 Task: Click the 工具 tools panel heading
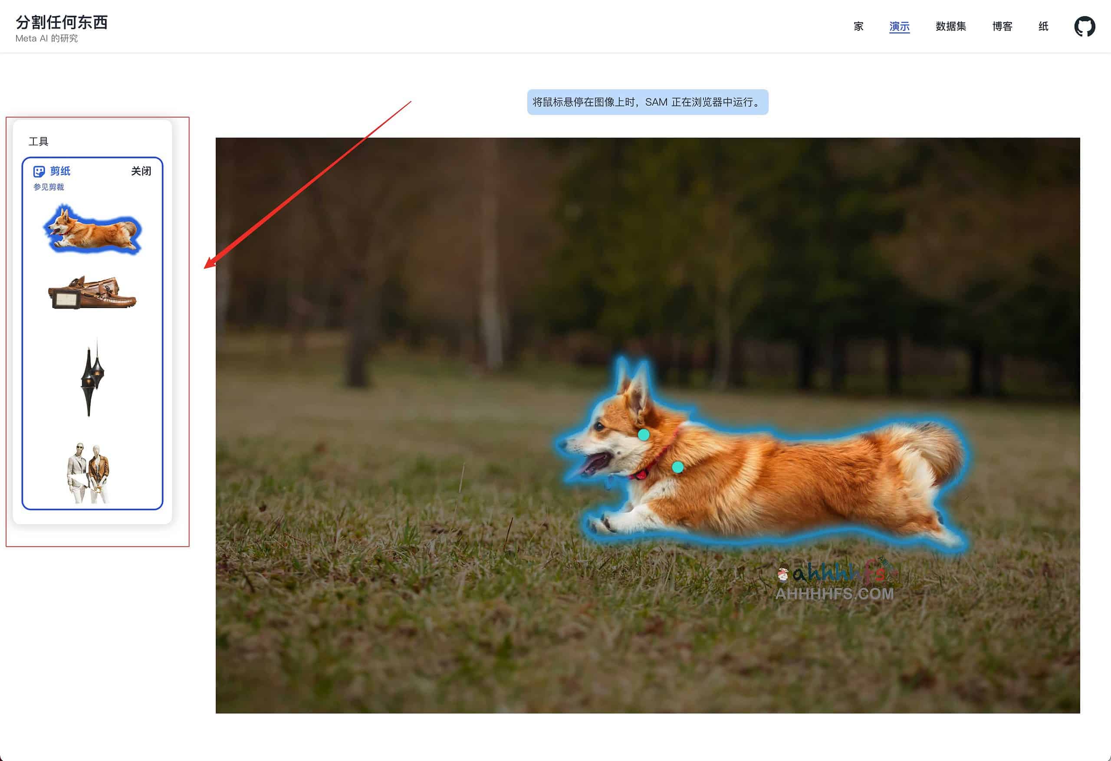coord(38,141)
